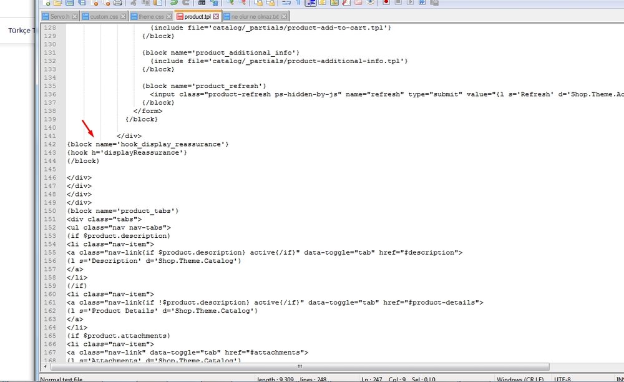Redo the last edit

tap(187, 3)
